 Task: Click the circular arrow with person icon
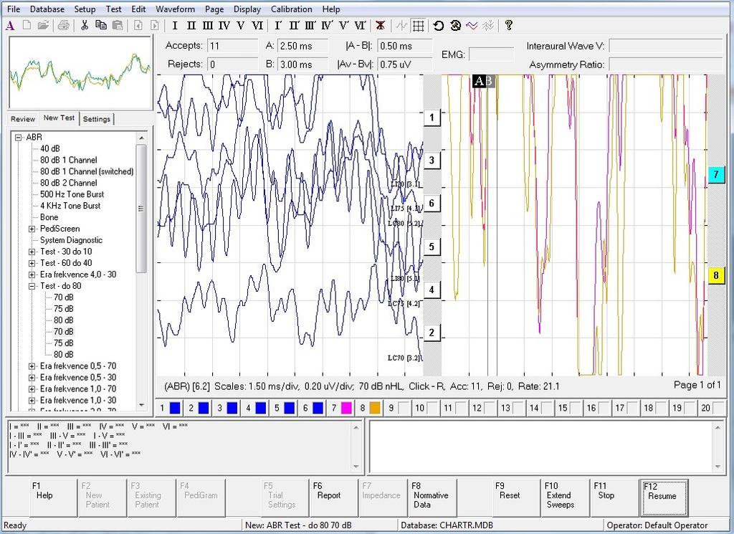[455, 25]
